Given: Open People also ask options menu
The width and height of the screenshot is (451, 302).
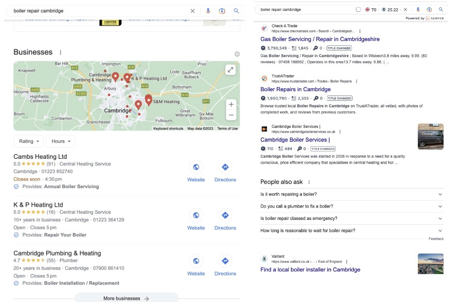Looking at the screenshot, I should (x=309, y=182).
